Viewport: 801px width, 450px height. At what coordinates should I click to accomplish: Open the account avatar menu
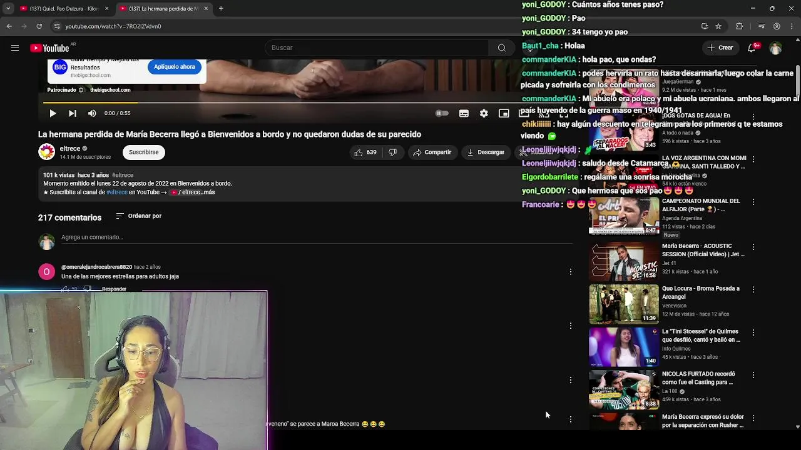tap(776, 48)
